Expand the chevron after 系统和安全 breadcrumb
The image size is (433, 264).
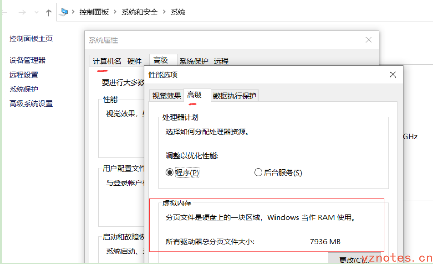(164, 12)
